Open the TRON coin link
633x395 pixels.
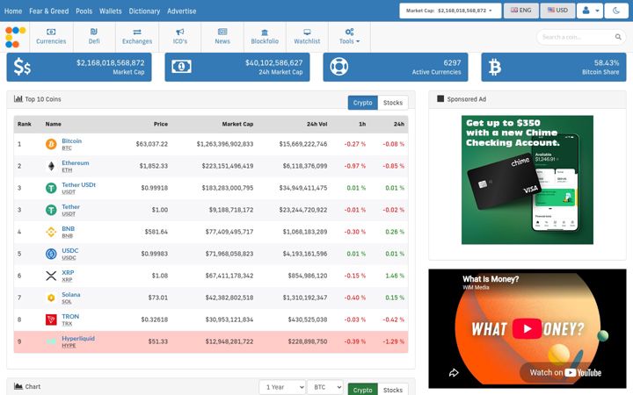(x=70, y=316)
